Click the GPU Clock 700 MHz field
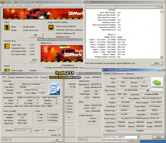This screenshot has width=166, height=143. coord(122,122)
